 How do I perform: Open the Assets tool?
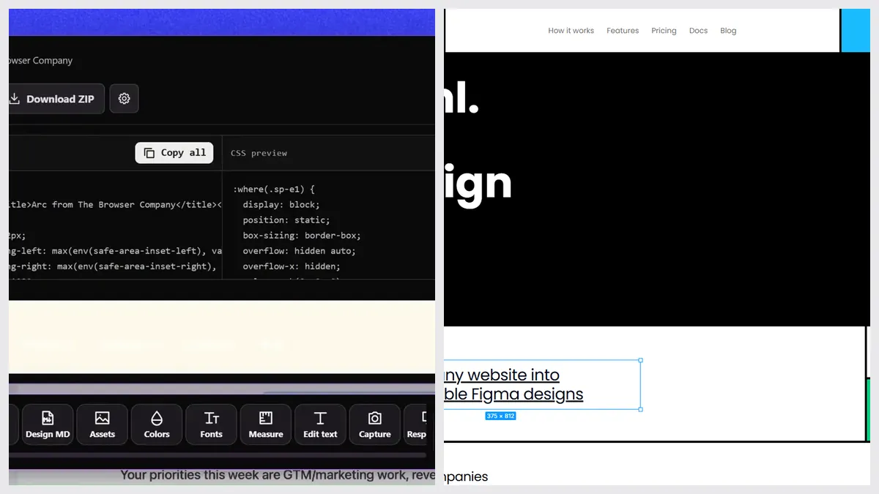tap(103, 424)
